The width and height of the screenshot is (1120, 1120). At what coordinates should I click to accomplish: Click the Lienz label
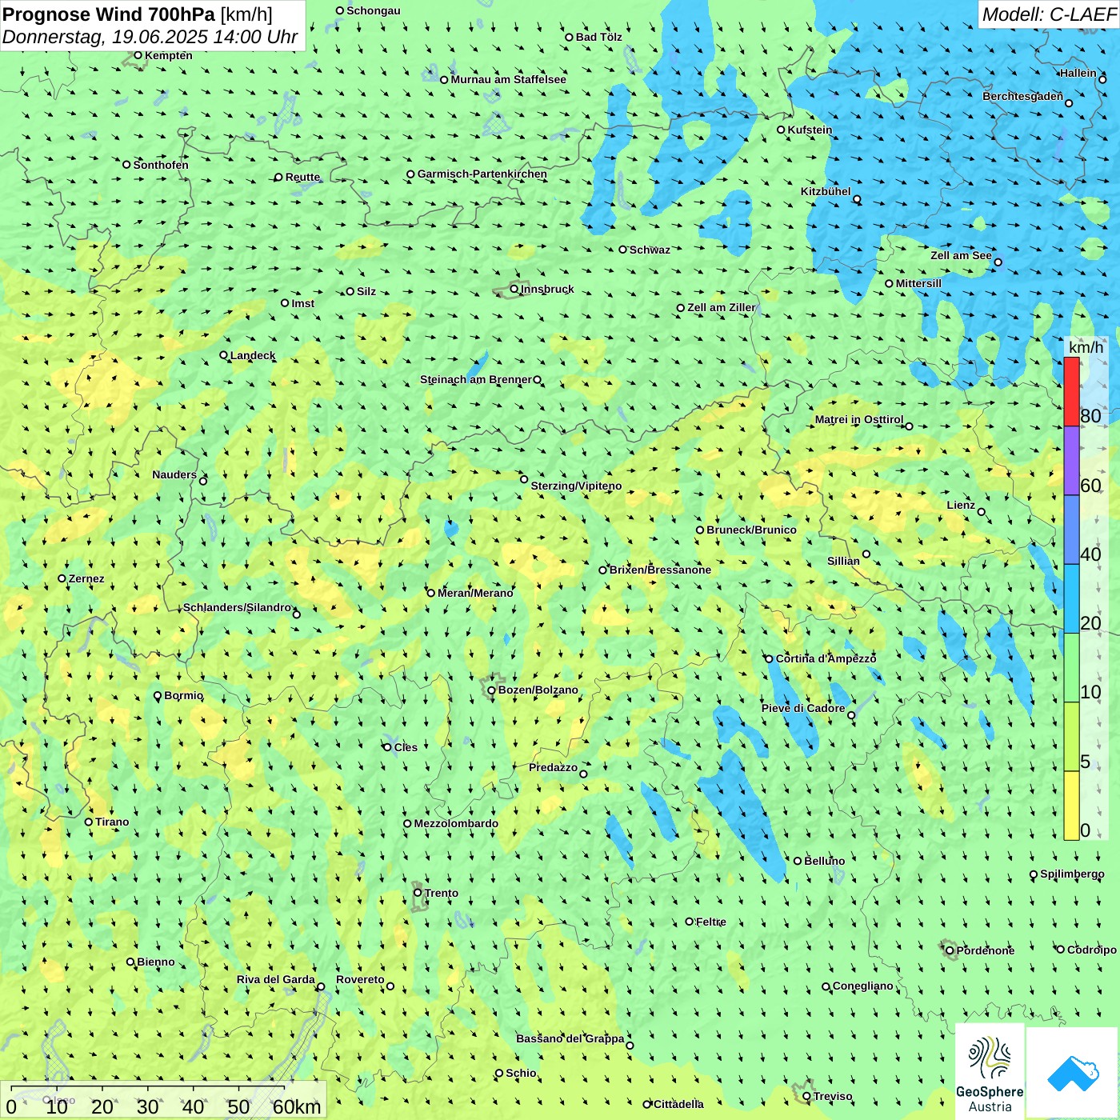[961, 505]
